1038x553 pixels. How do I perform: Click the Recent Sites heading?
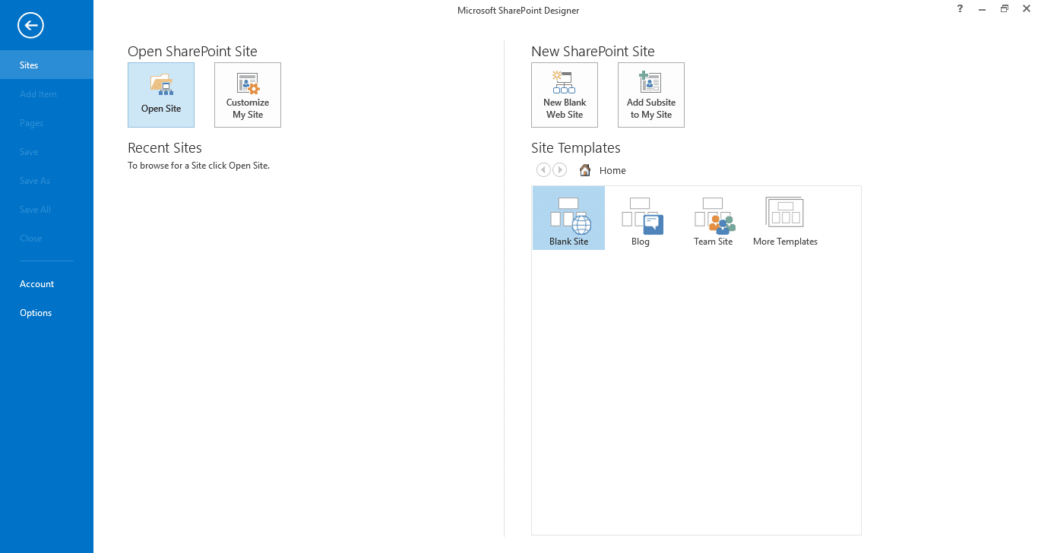(x=165, y=147)
